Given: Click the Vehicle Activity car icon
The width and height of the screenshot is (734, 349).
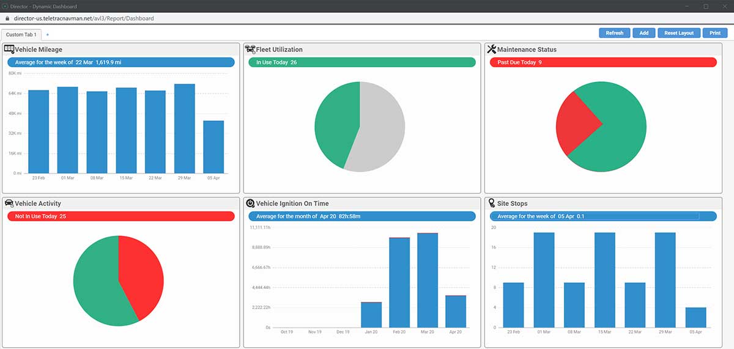Looking at the screenshot, I should (x=9, y=203).
